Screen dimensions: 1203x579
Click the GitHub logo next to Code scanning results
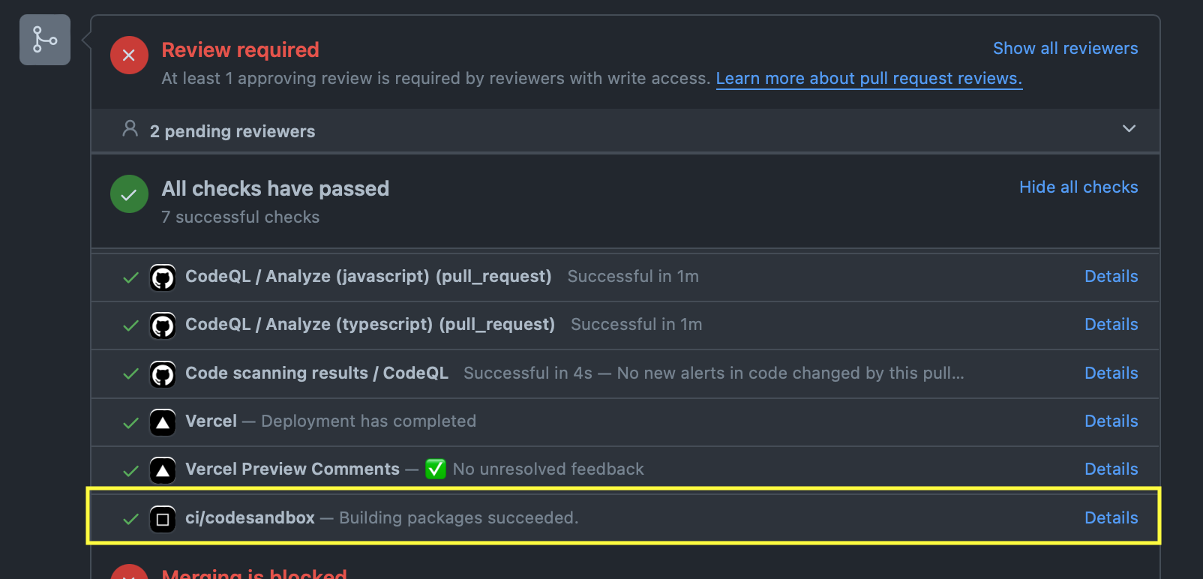pyautogui.click(x=163, y=373)
